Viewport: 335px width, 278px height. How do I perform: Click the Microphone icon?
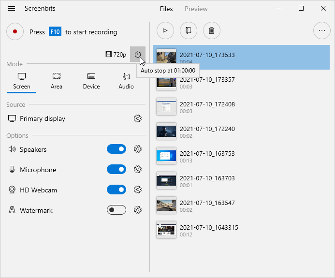point(12,169)
